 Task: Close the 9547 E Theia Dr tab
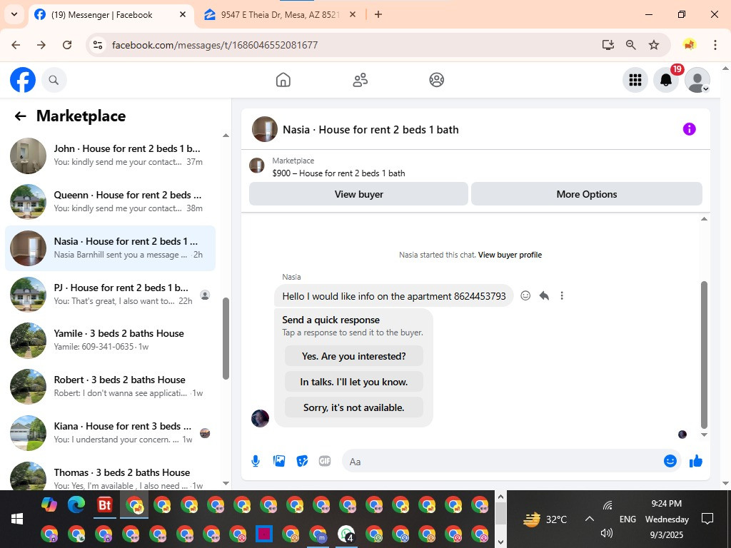click(353, 14)
